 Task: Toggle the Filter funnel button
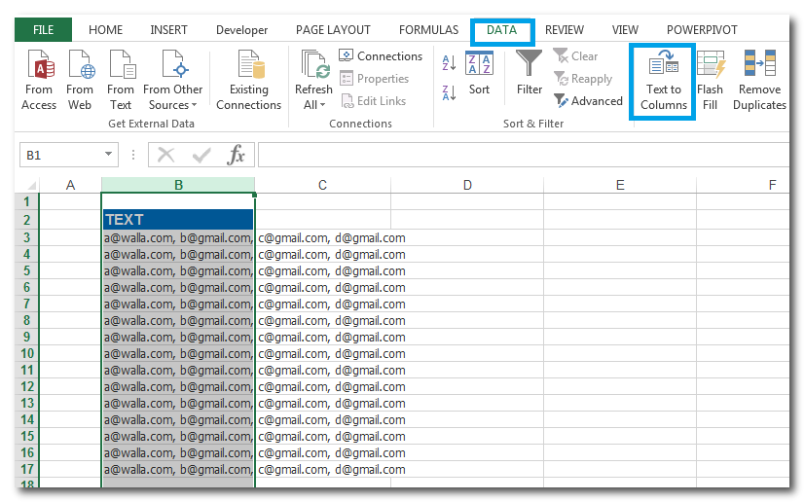[x=530, y=73]
